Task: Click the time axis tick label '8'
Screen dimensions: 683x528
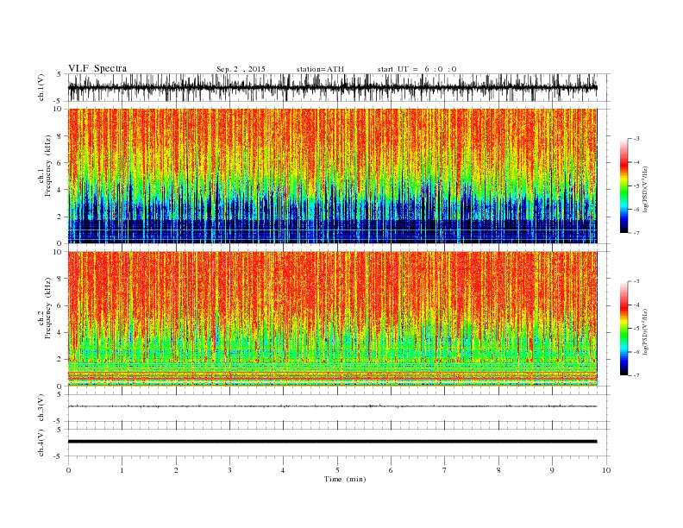Action: 498,470
